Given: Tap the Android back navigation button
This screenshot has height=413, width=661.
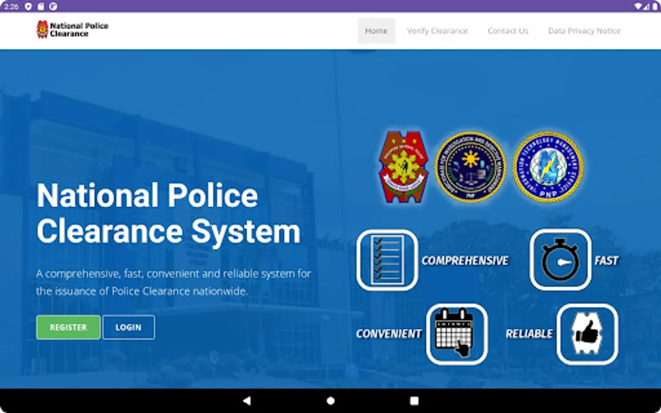Looking at the screenshot, I should point(247,401).
